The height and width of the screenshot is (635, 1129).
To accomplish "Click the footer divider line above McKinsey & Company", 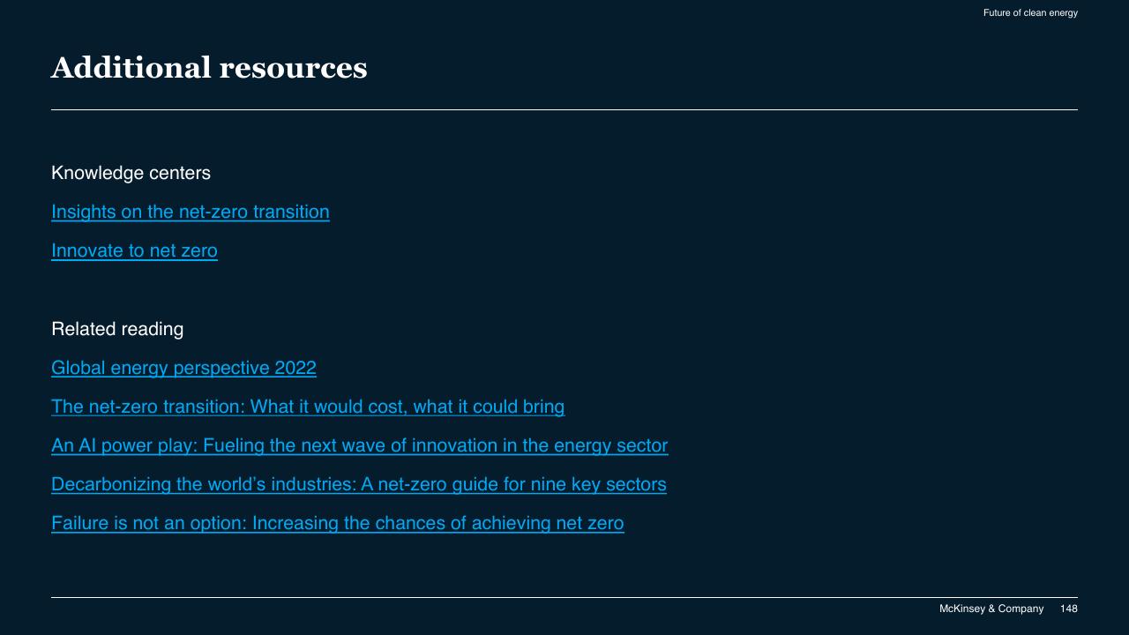I will [x=564, y=597].
